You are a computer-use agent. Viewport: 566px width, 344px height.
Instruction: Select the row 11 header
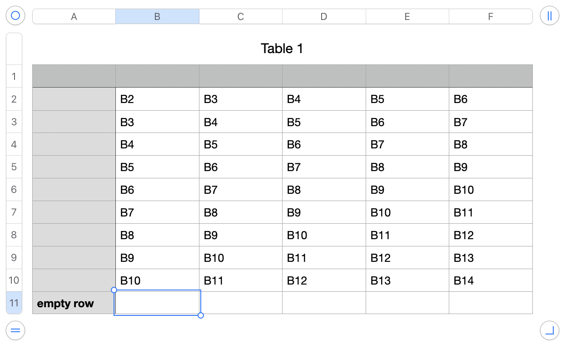[x=14, y=303]
